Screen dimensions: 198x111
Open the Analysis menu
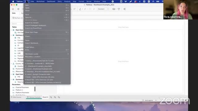[67, 2]
